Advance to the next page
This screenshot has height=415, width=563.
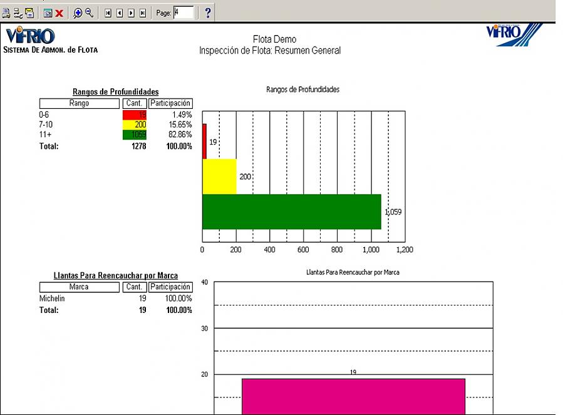point(131,13)
